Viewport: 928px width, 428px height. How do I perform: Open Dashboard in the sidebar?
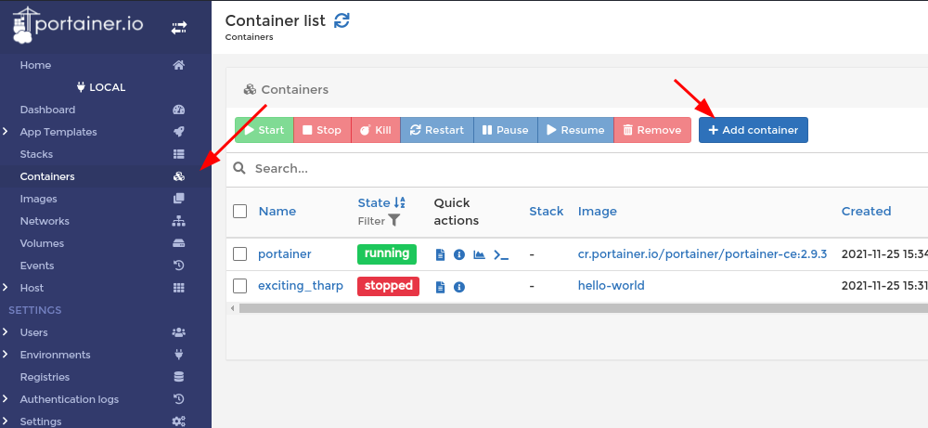pyautogui.click(x=47, y=110)
